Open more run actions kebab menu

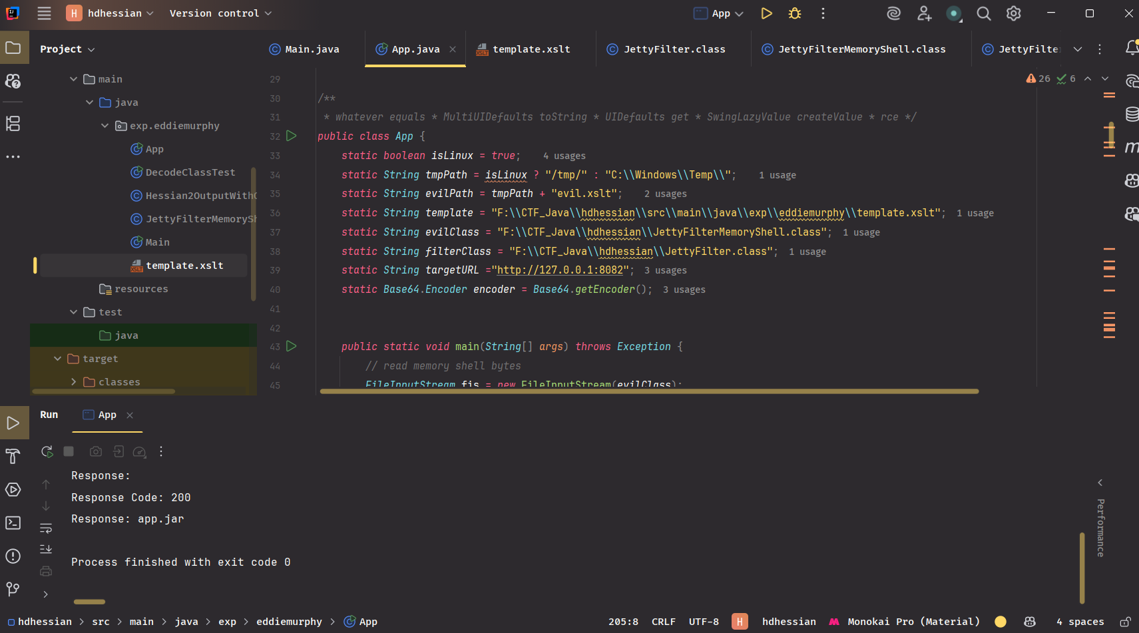823,13
